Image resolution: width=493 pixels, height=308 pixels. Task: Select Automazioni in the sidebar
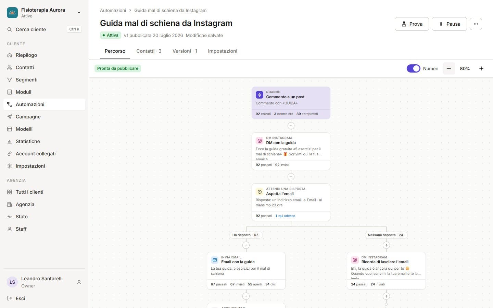point(44,104)
